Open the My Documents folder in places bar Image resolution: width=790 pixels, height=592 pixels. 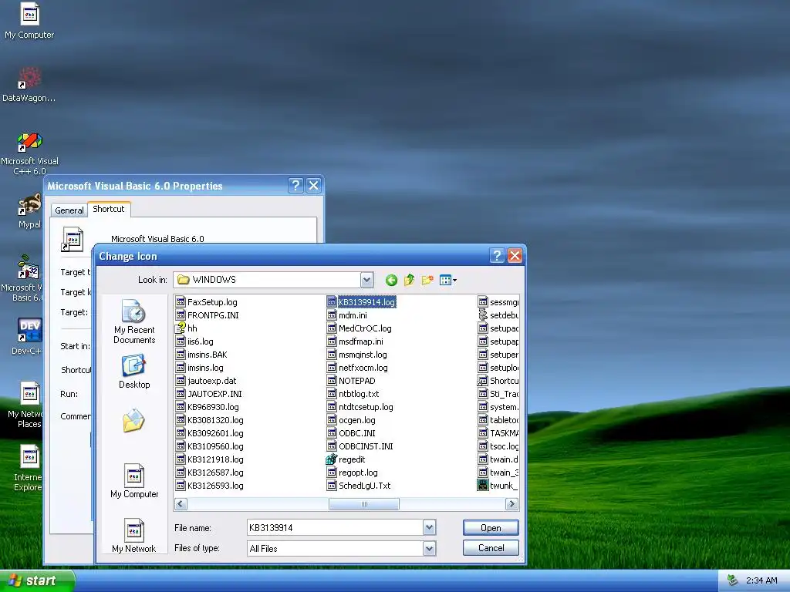click(134, 421)
